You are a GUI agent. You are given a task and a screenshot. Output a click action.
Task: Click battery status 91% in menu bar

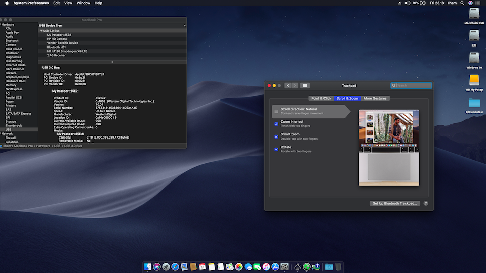pyautogui.click(x=419, y=3)
